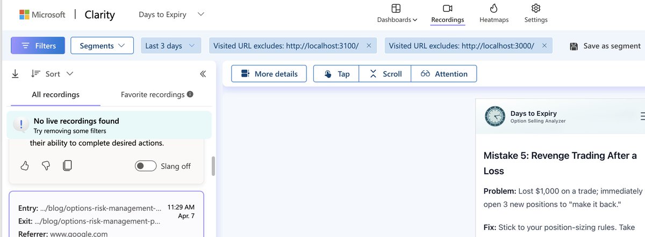This screenshot has height=237, width=645.
Task: Open the Days to Expiry project dropdown
Action: pyautogui.click(x=171, y=14)
